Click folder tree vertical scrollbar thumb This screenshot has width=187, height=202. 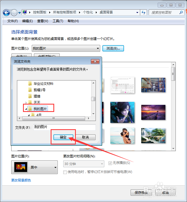93,99
